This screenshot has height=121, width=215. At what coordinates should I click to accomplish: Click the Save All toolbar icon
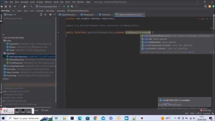point(6,6)
